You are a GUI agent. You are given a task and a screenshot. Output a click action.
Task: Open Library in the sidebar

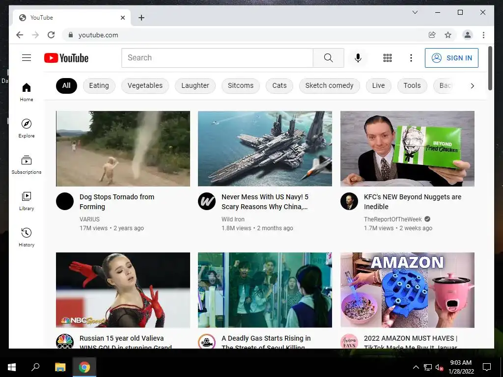click(x=27, y=201)
